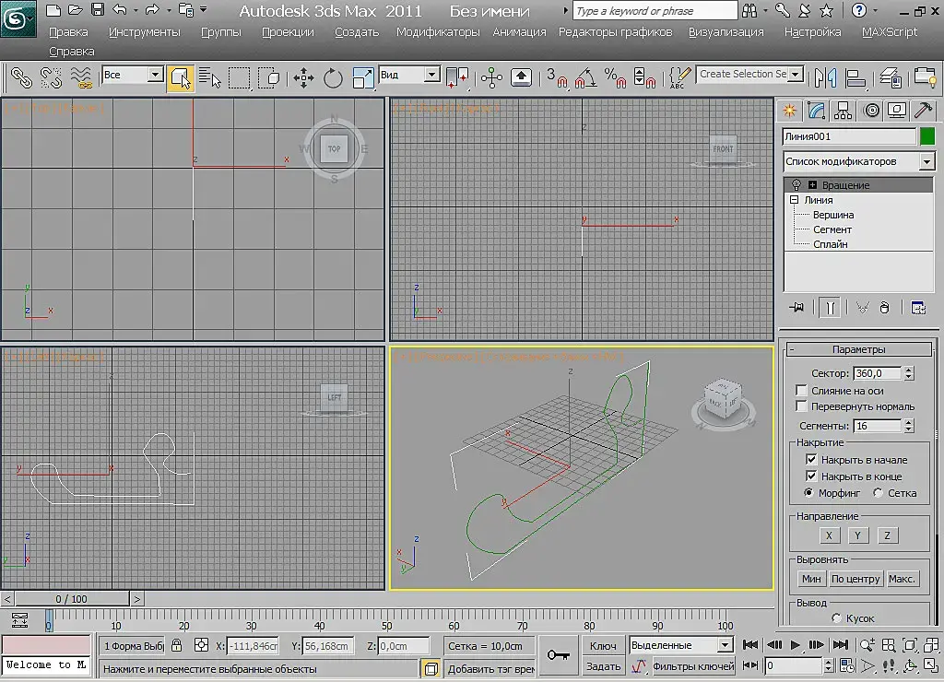Viewport: 944px width, 682px height.
Task: Enable the 'Слияние на оси' checkbox
Action: coord(802,391)
